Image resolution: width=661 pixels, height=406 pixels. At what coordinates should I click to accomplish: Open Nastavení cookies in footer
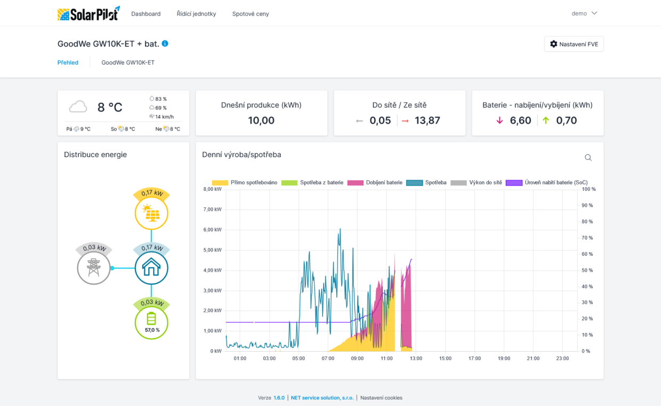(x=381, y=398)
